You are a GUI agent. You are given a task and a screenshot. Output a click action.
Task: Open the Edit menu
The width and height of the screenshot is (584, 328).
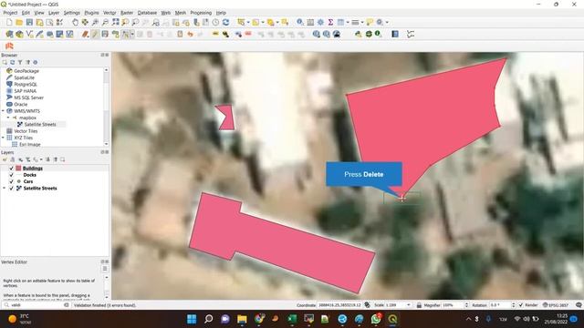[26, 13]
